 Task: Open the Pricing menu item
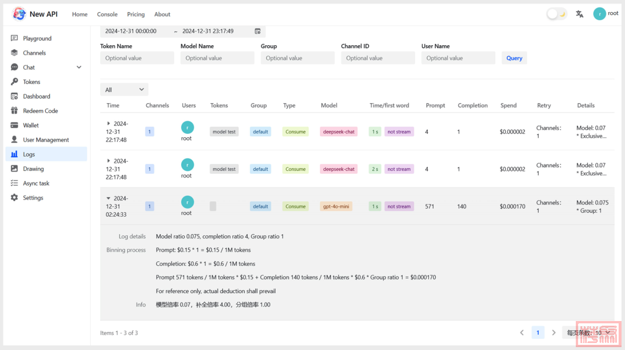point(136,14)
